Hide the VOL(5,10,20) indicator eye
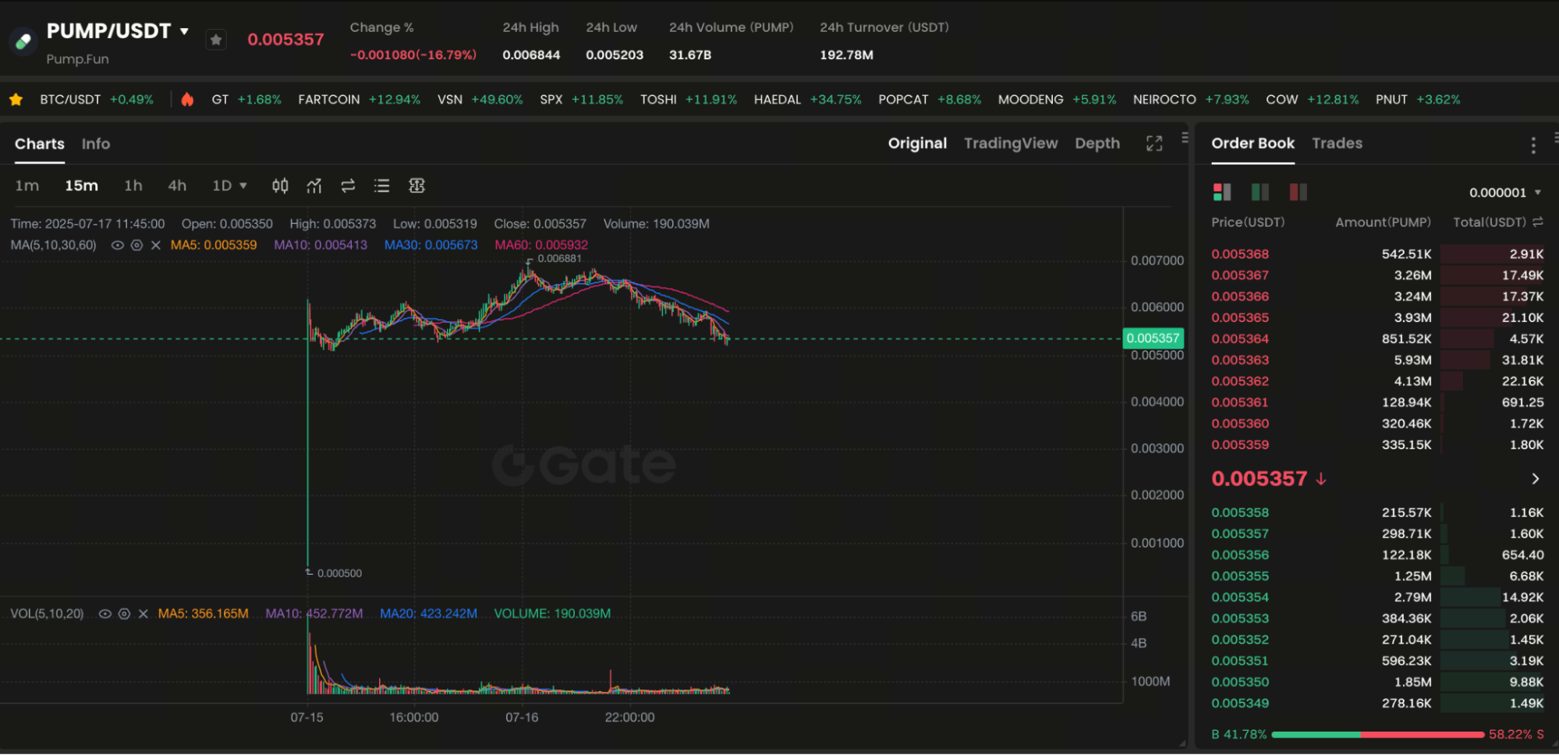The height and width of the screenshot is (755, 1559). tap(105, 614)
